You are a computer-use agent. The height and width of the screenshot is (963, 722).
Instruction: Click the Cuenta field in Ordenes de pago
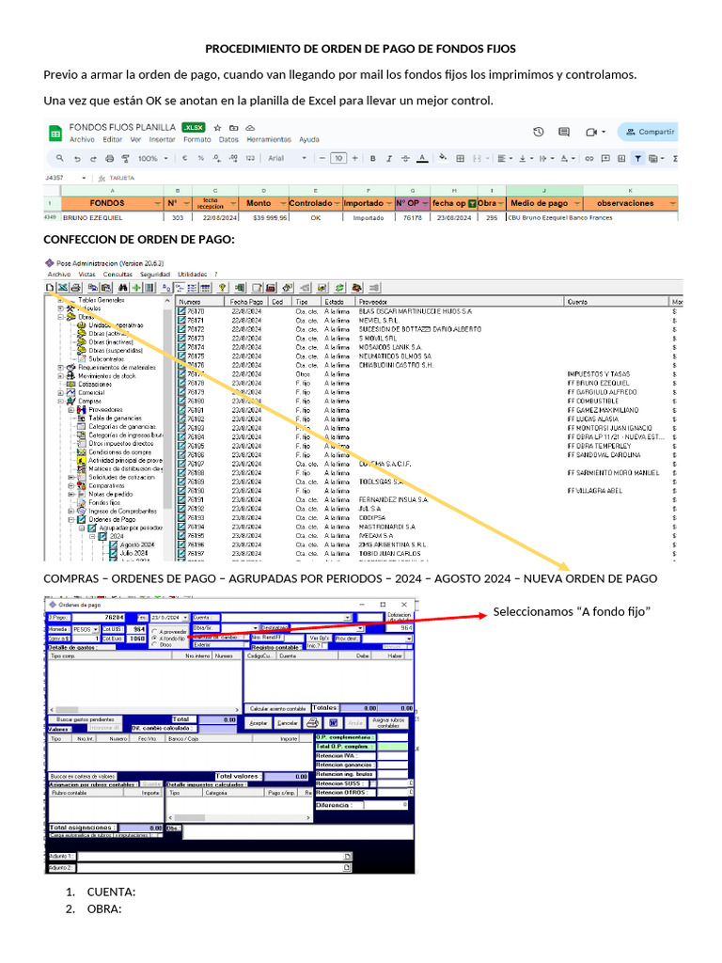coord(287,617)
